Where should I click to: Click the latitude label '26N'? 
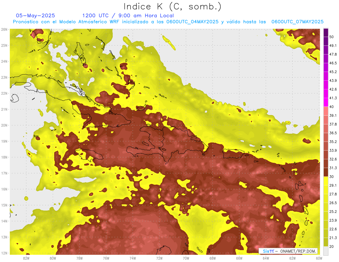pos(4,29)
